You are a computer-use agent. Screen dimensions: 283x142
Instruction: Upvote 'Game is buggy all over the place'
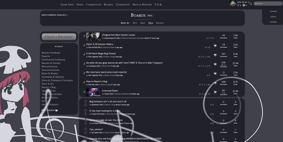pyautogui.click(x=85, y=119)
